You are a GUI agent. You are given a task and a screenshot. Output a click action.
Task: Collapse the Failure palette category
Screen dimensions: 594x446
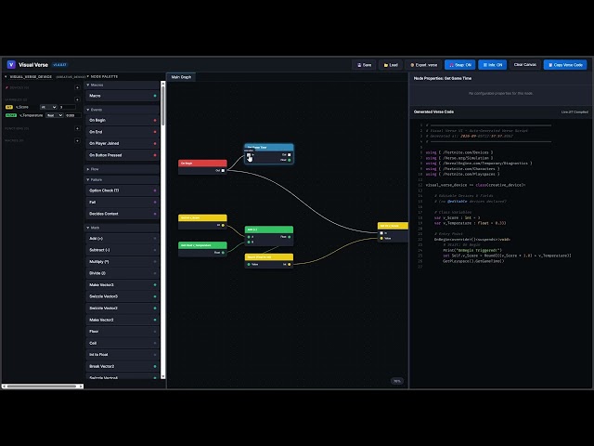(x=122, y=179)
